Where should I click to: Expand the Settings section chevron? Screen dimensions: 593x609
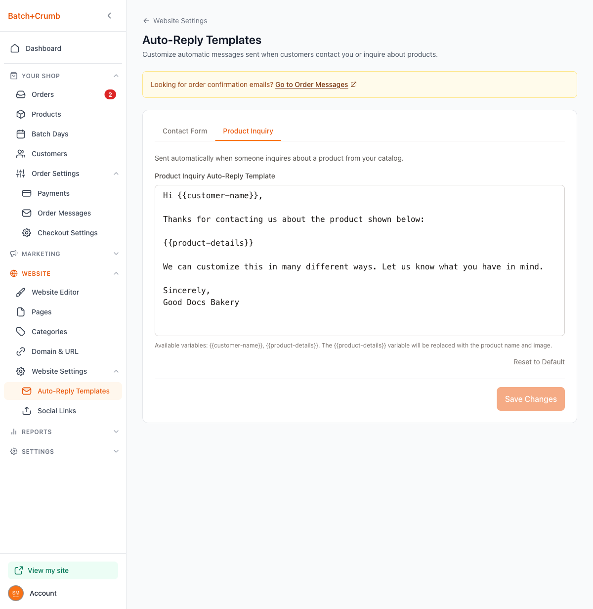[116, 451]
